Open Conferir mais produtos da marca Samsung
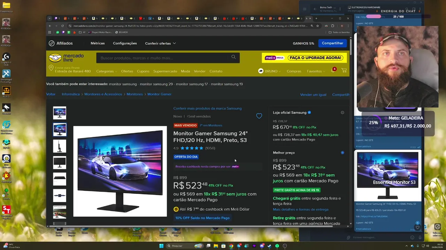Image resolution: width=446 pixels, height=250 pixels. point(207,108)
